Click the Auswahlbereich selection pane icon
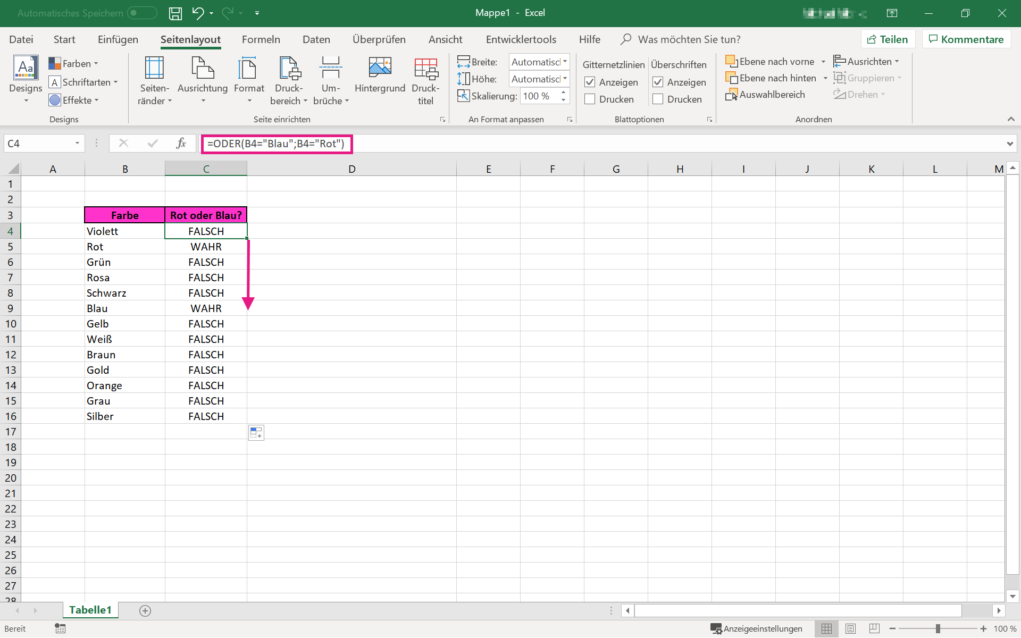The height and width of the screenshot is (638, 1021). [732, 95]
